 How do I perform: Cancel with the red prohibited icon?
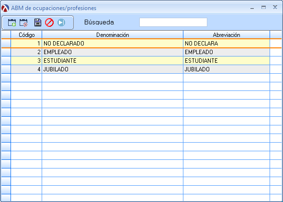point(49,22)
